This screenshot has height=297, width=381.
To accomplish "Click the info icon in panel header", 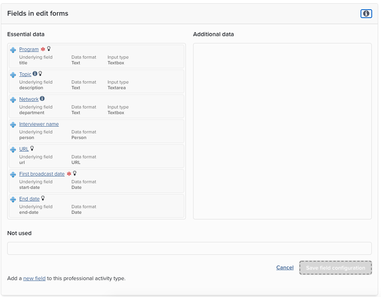I will tap(366, 14).
